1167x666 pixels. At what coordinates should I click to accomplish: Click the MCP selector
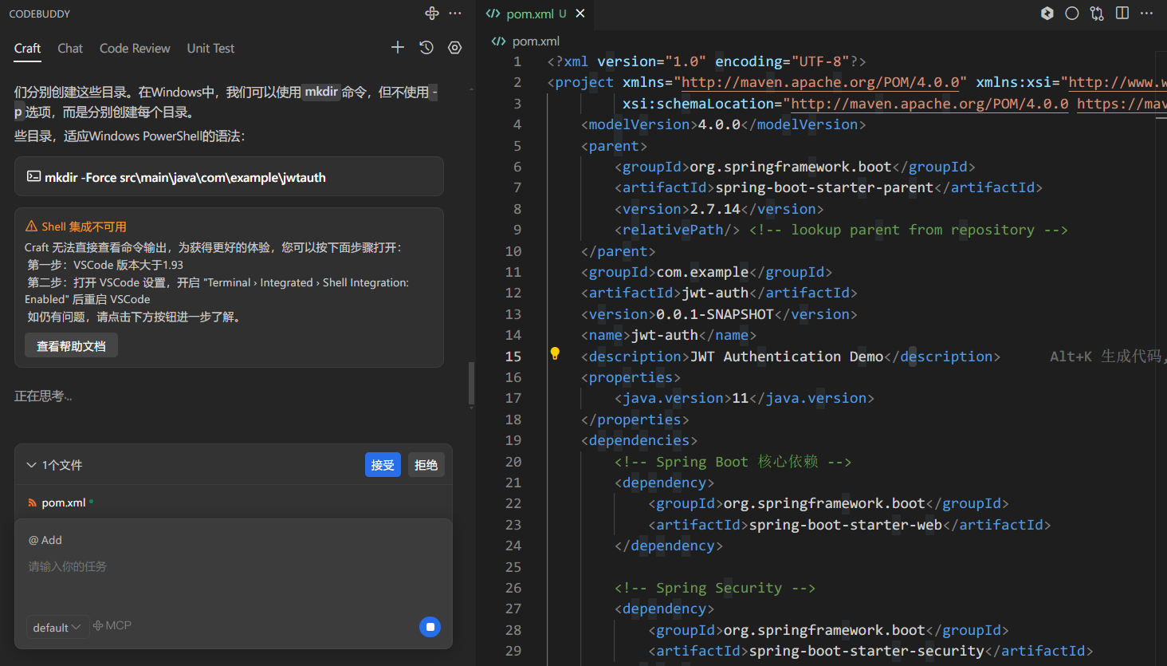pos(112,626)
